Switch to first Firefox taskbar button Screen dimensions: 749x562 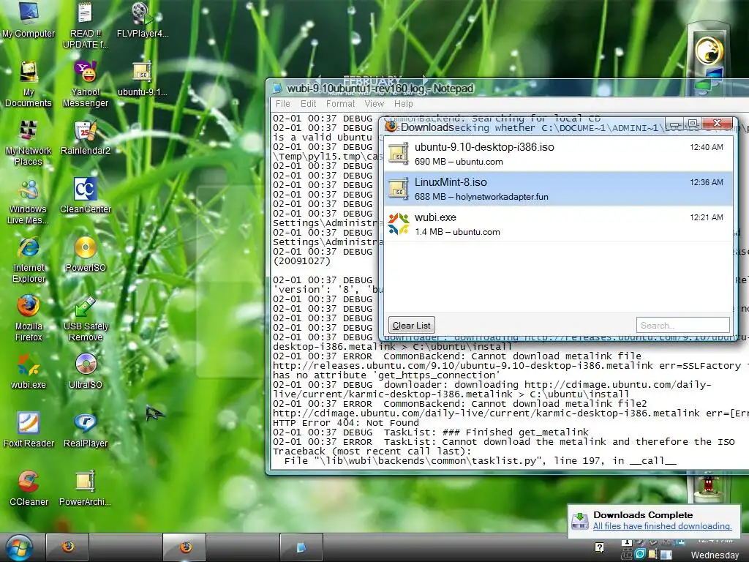point(67,547)
